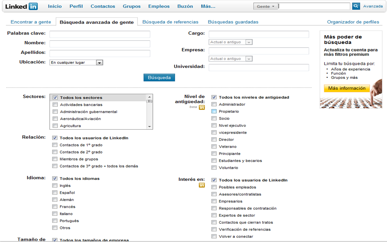
Task: Click the Cargo input field
Action: pyautogui.click(x=259, y=34)
